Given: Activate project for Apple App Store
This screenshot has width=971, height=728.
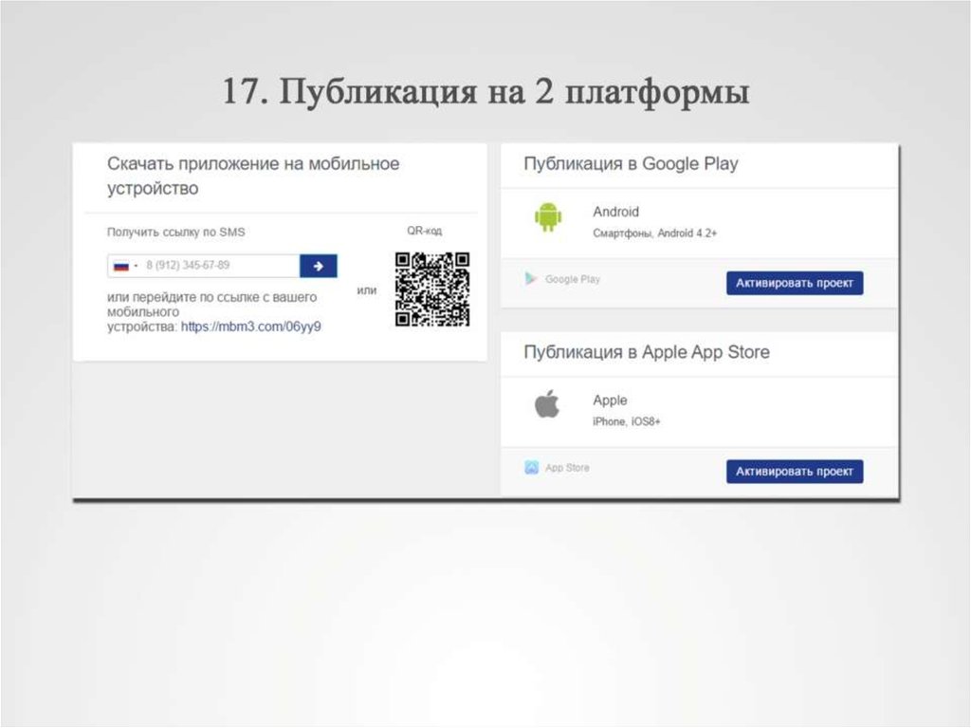Looking at the screenshot, I should pos(795,472).
